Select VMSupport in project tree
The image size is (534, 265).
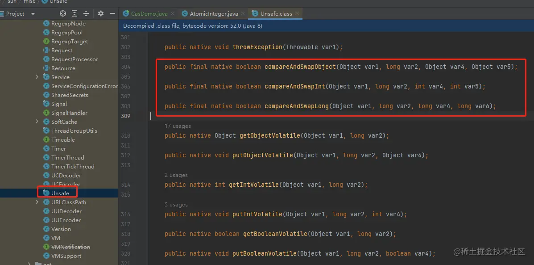(66, 256)
